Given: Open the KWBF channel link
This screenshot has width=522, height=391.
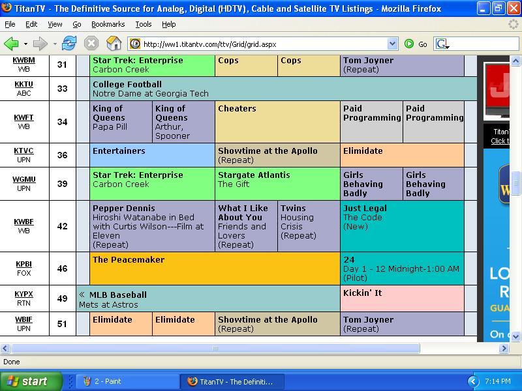Looking at the screenshot, I should tap(23, 222).
